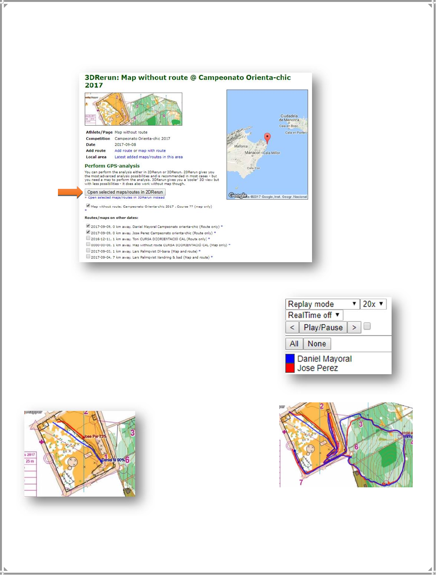Viewport: 436px width, 575px height.
Task: Uncheck Map without route Campeonato Orienta-chic checkbox
Action: click(x=88, y=205)
